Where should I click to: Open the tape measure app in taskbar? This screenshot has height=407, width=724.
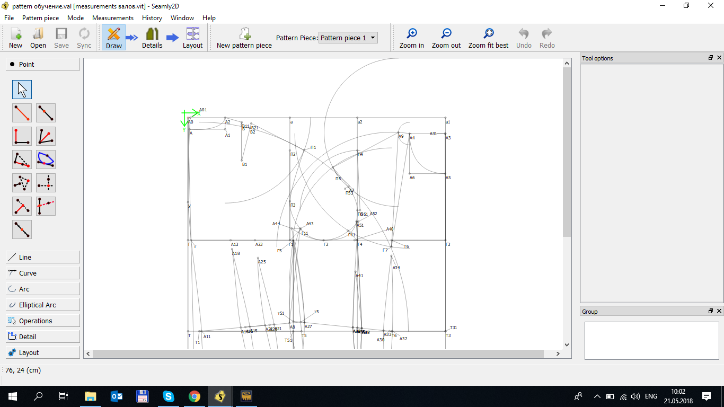click(246, 396)
